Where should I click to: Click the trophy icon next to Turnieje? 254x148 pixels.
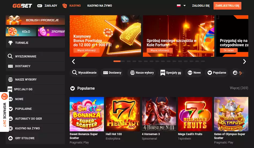pos(10,43)
